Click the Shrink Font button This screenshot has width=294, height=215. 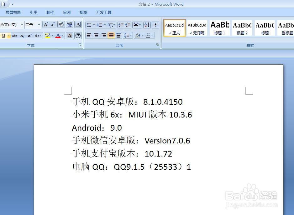(53, 25)
